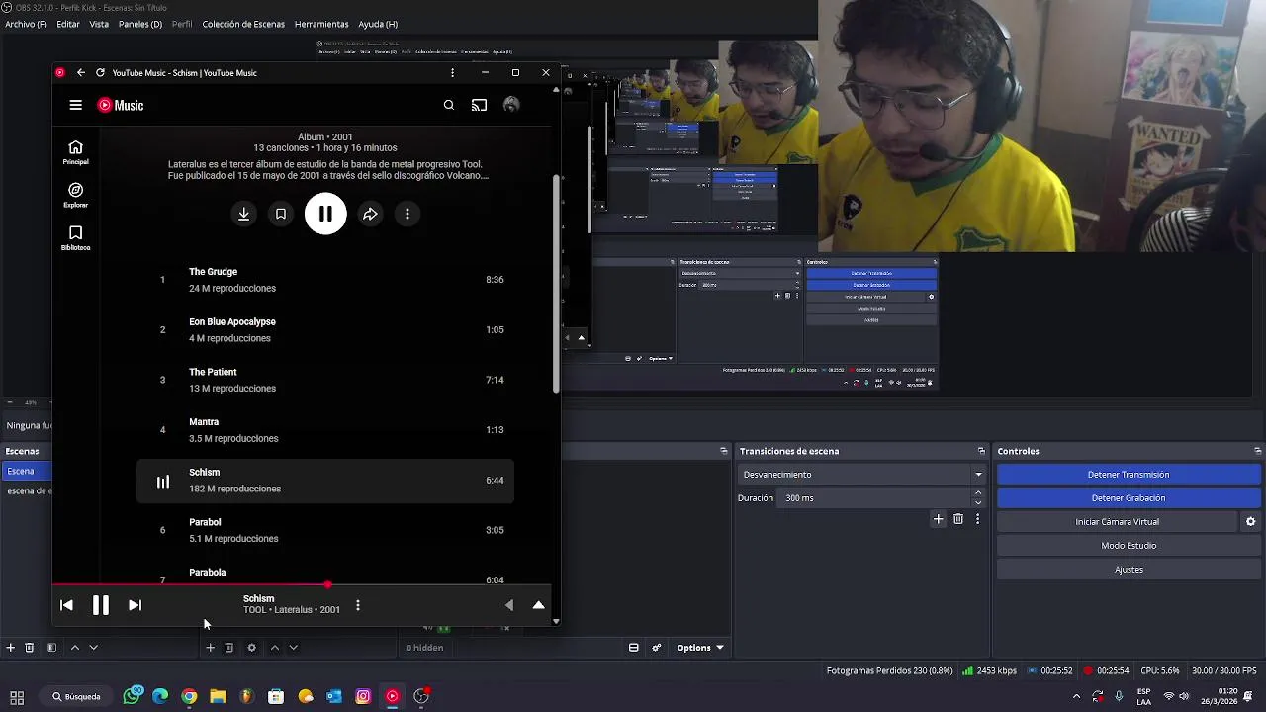Open source properties gear icon
The height and width of the screenshot is (712, 1266).
251,648
